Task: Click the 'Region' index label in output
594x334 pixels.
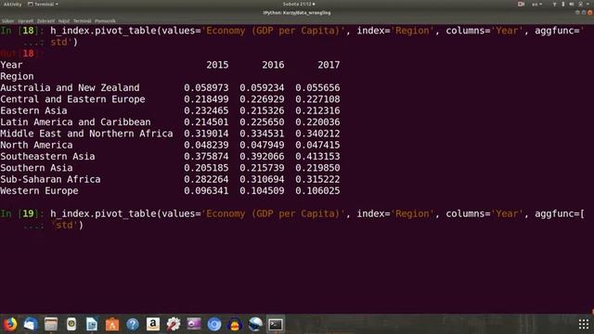Action: coord(17,76)
